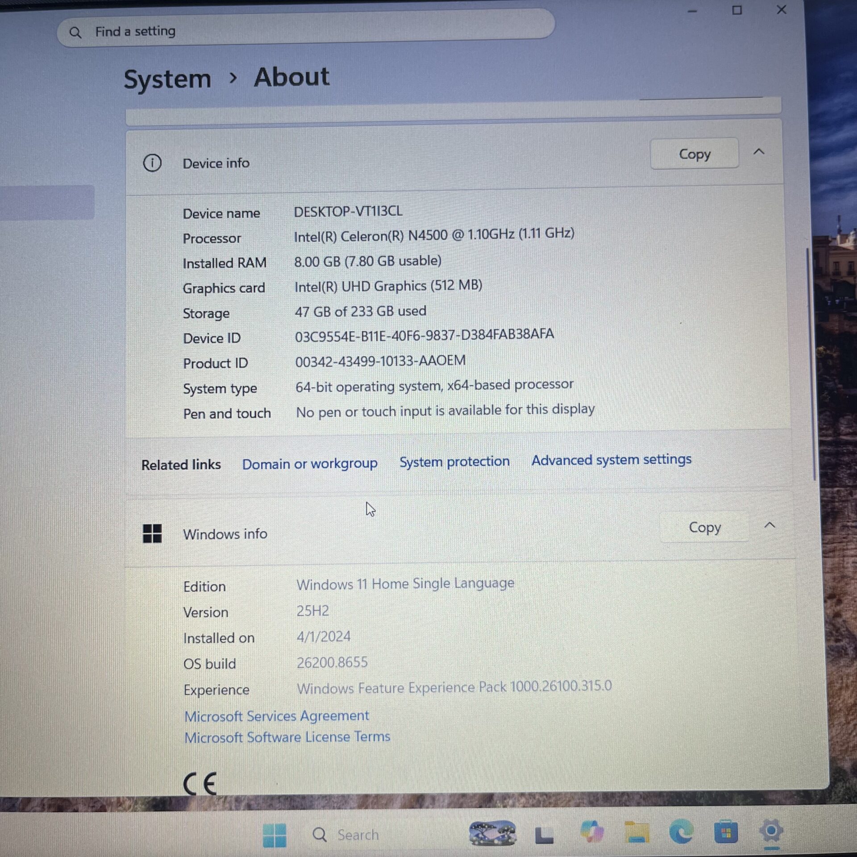
Task: Open the Microsoft Services Agreement link
Action: (277, 716)
